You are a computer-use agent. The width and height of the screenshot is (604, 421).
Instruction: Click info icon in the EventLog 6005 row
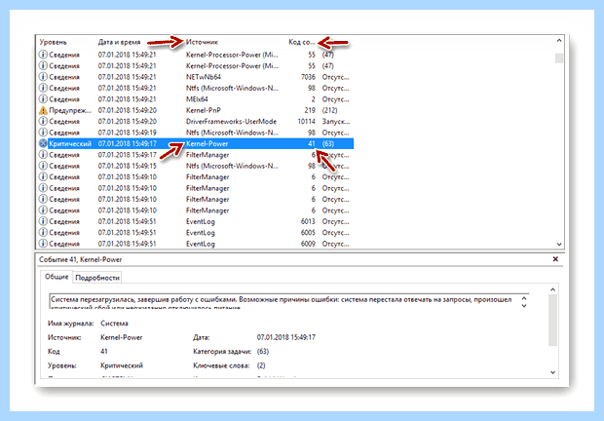tap(43, 233)
